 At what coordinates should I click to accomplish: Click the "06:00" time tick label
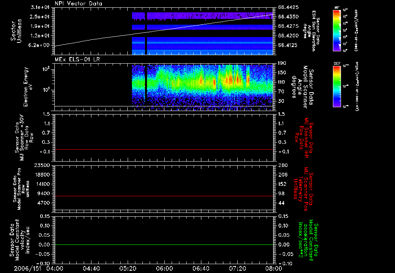pyautogui.click(x=164, y=268)
